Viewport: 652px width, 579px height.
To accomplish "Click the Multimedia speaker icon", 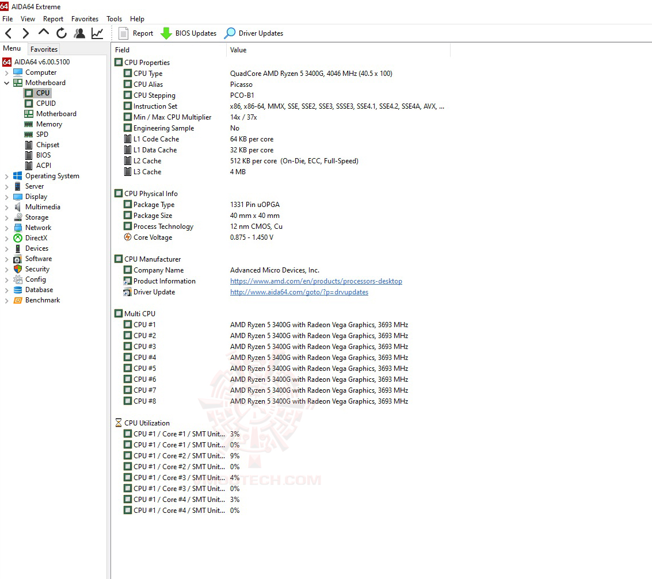I will click(x=17, y=207).
